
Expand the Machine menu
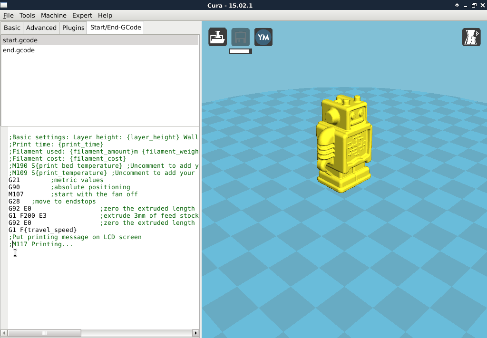pyautogui.click(x=54, y=15)
